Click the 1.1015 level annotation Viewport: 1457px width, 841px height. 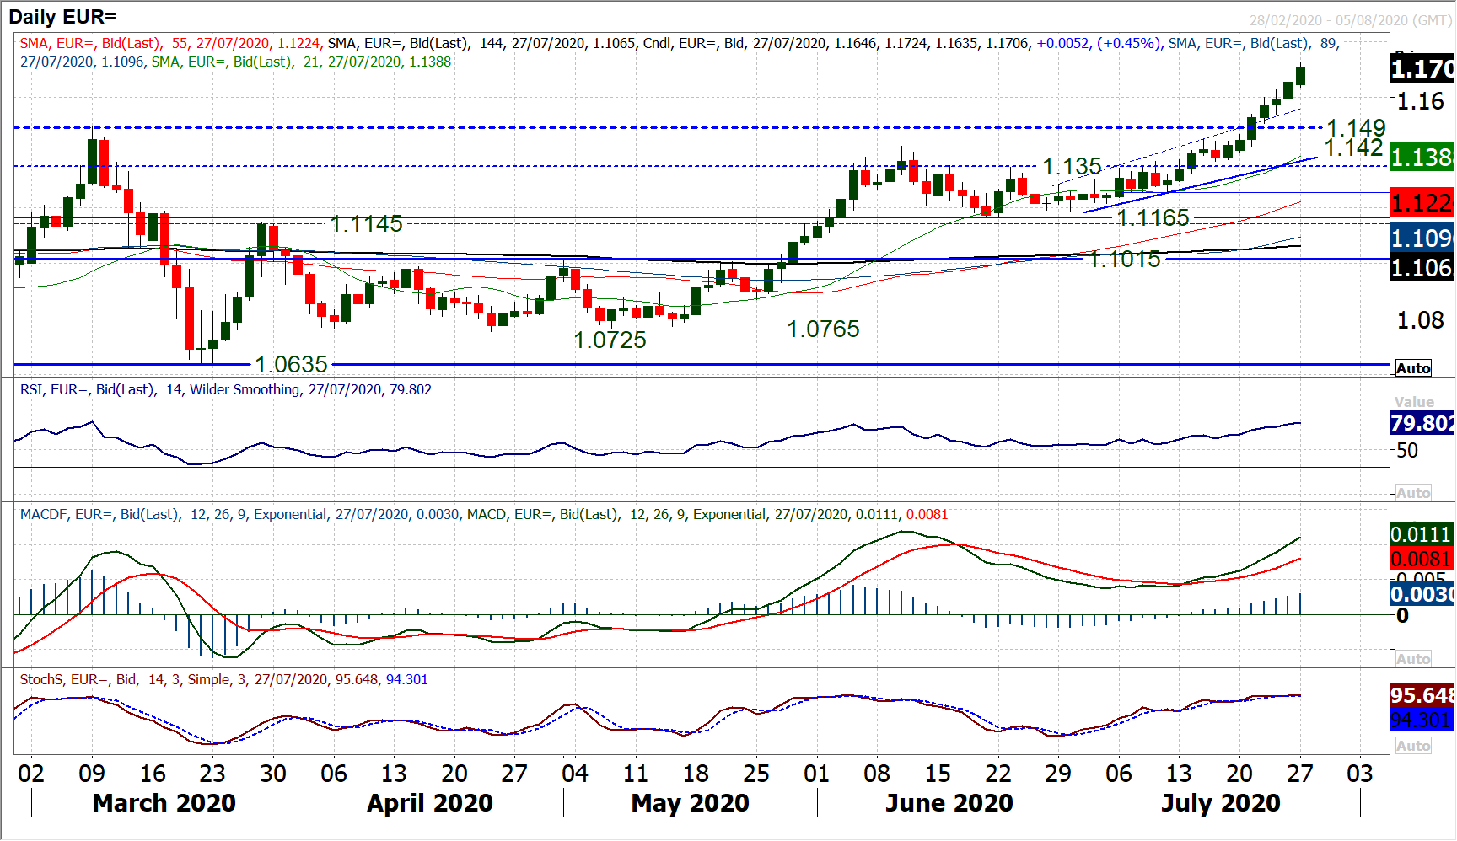point(1125,259)
